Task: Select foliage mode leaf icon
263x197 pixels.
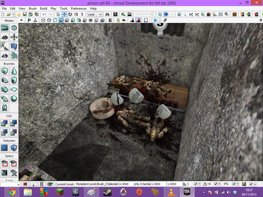Action: (x=14, y=55)
